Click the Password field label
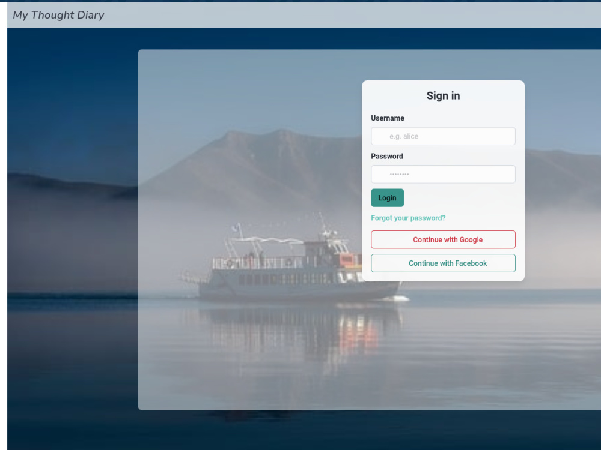Screen dimensions: 601x450 click(387, 156)
